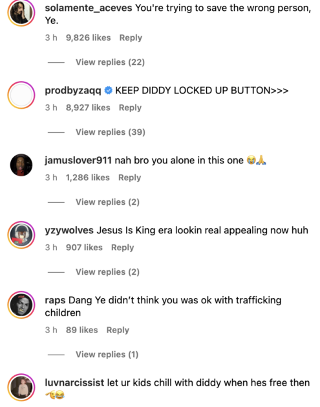Reply to solamente_aceves comment
The image size is (320, 407).
131,38
